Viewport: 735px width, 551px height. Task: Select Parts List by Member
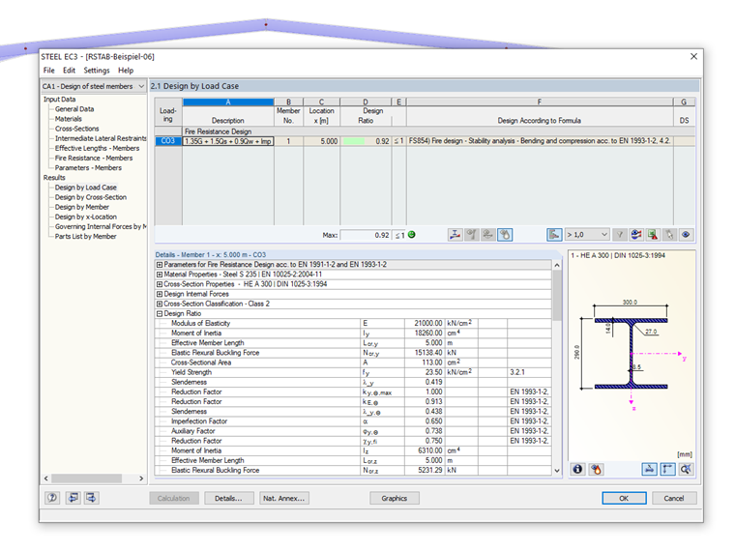pos(86,237)
